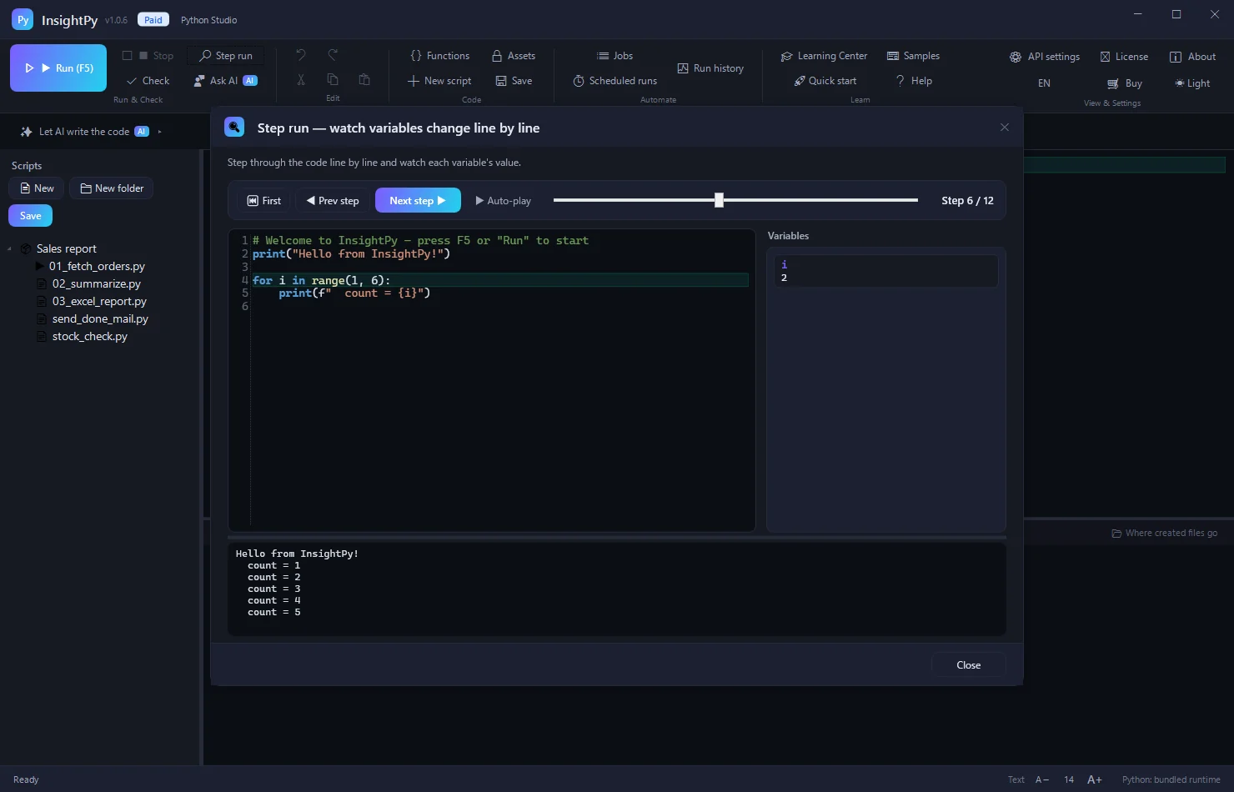View Run history
This screenshot has height=792, width=1234.
(x=710, y=68)
